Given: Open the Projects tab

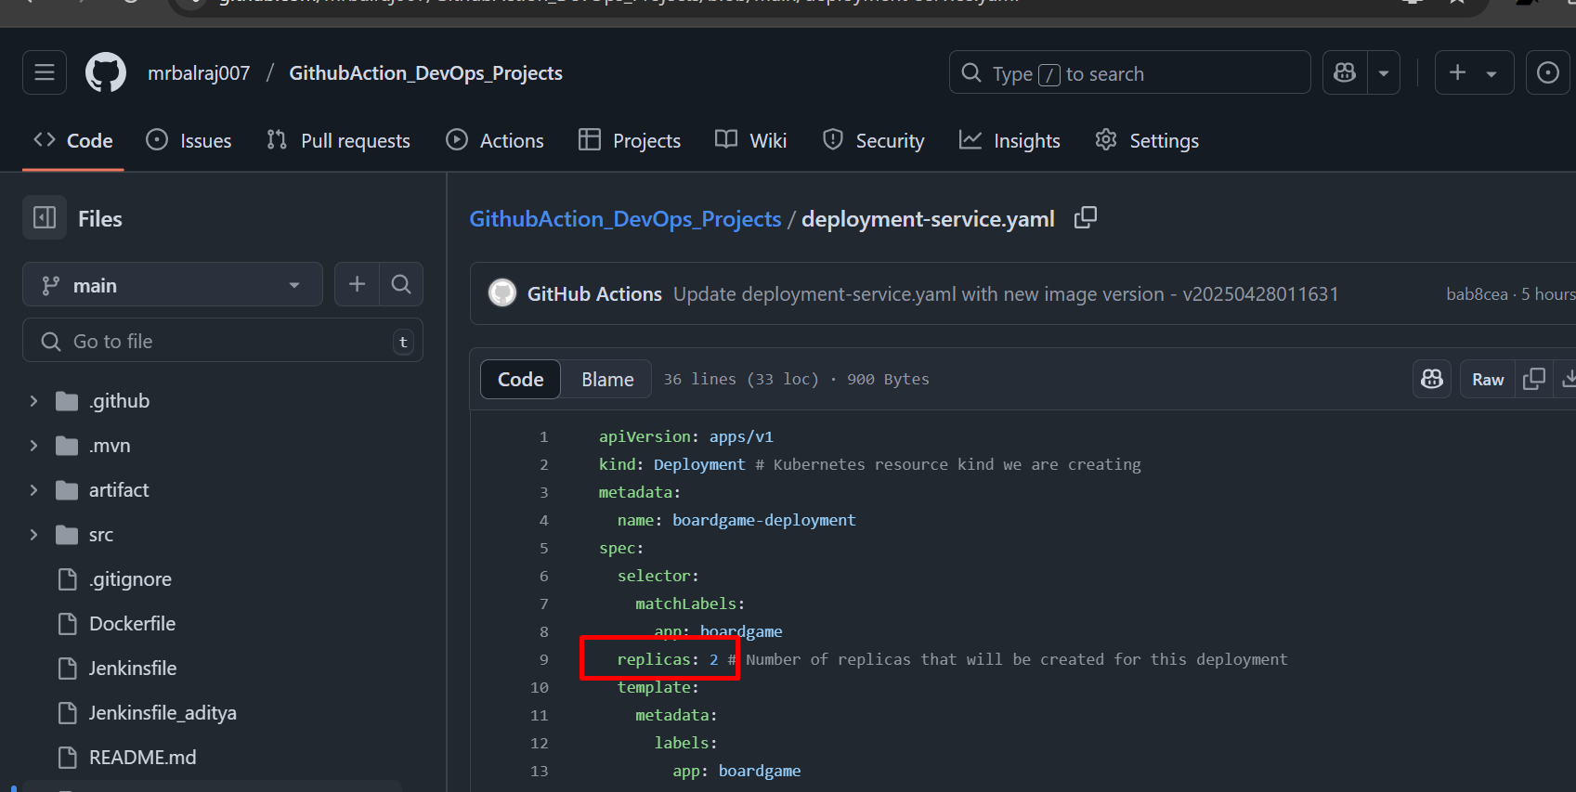Looking at the screenshot, I should (x=630, y=140).
